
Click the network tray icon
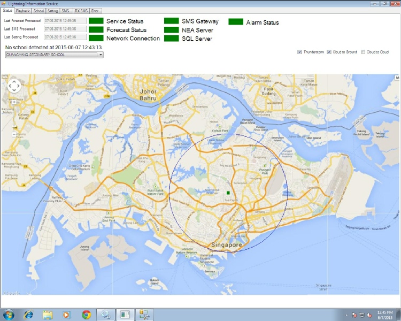tap(362, 315)
